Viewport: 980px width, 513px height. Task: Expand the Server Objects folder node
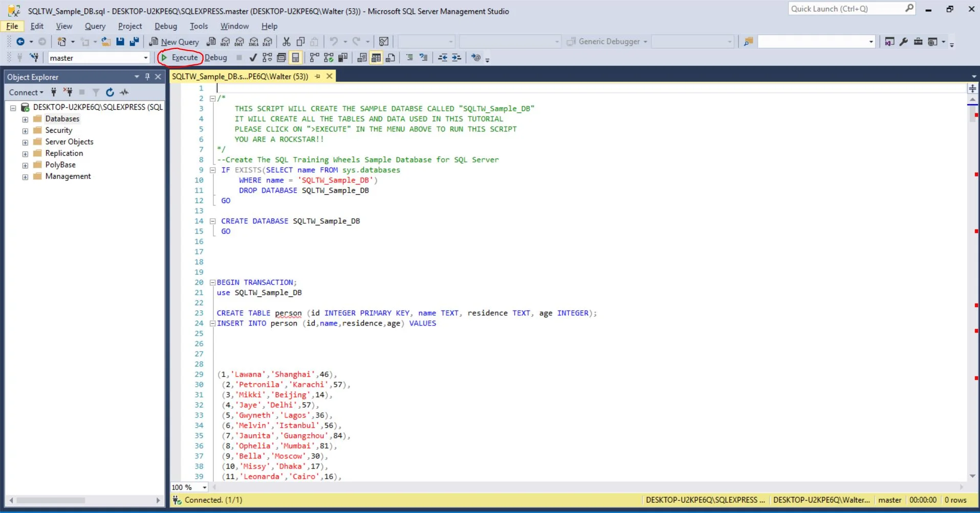(x=25, y=142)
